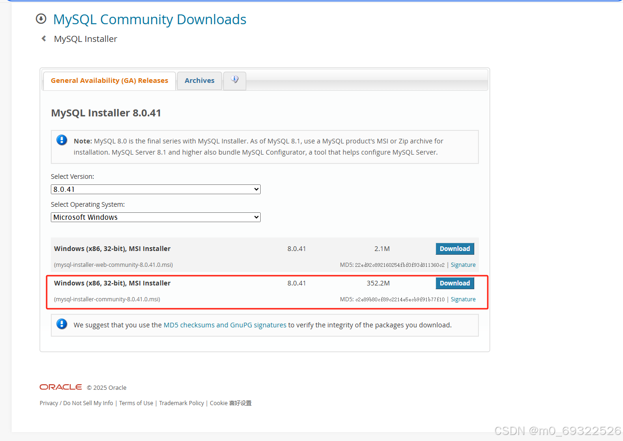The image size is (623, 441).
Task: Open the Terms of Use link
Action: pos(136,403)
